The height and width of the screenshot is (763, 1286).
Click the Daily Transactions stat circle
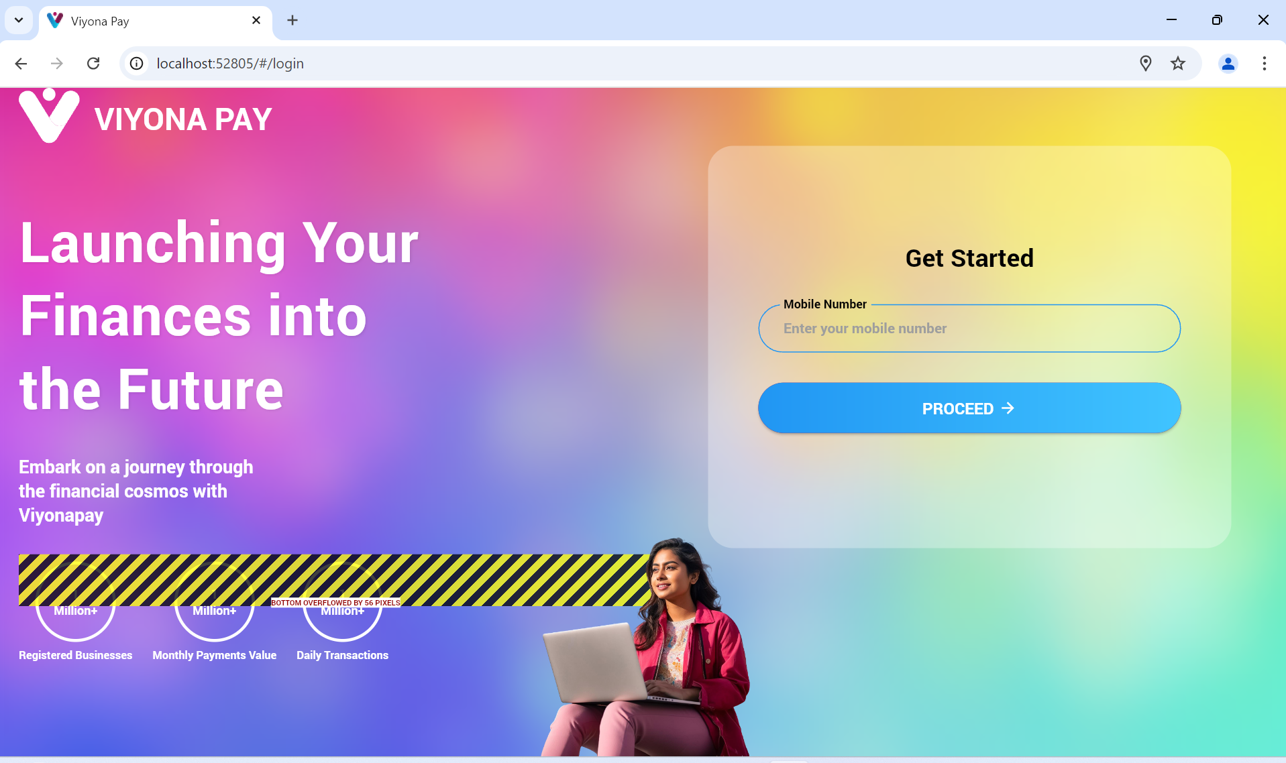point(343,602)
